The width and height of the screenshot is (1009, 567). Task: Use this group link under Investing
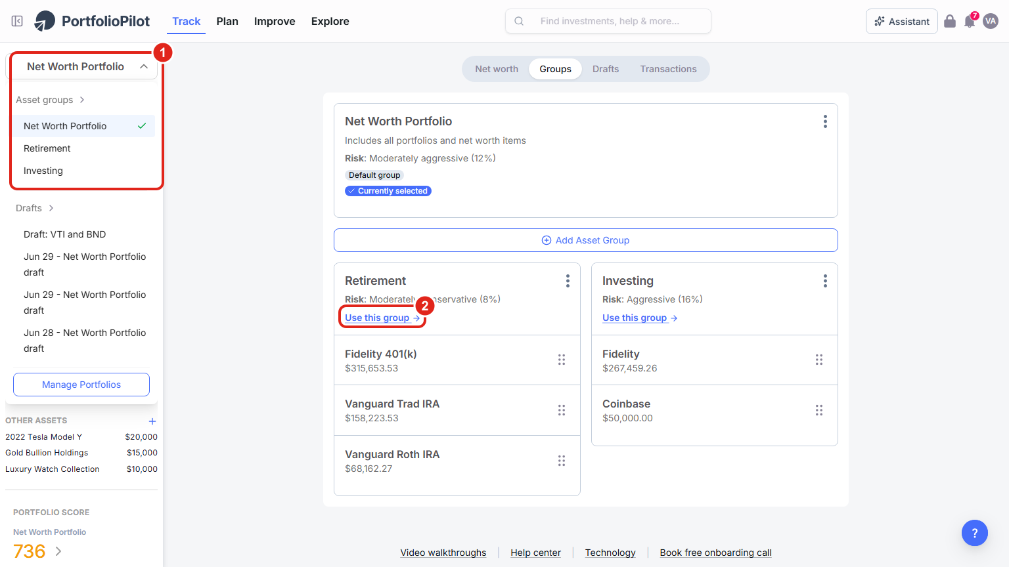pyautogui.click(x=640, y=318)
